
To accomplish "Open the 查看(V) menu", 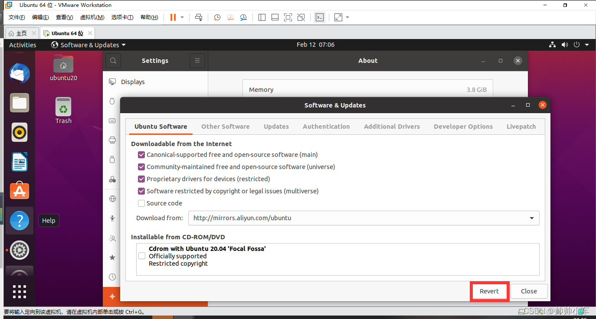I will point(64,17).
